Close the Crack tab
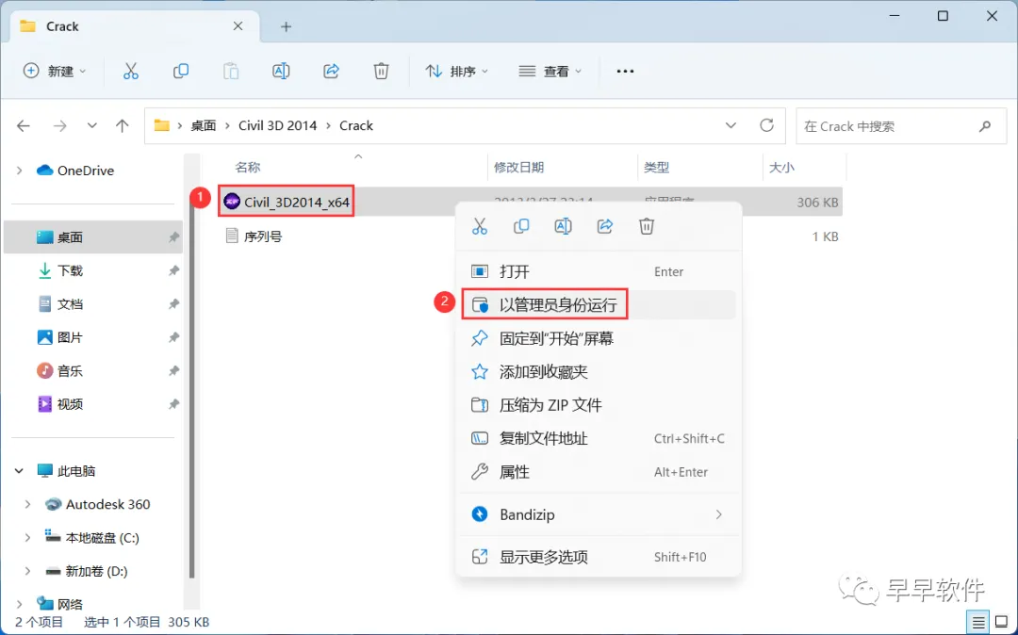This screenshot has height=635, width=1018. click(x=238, y=26)
